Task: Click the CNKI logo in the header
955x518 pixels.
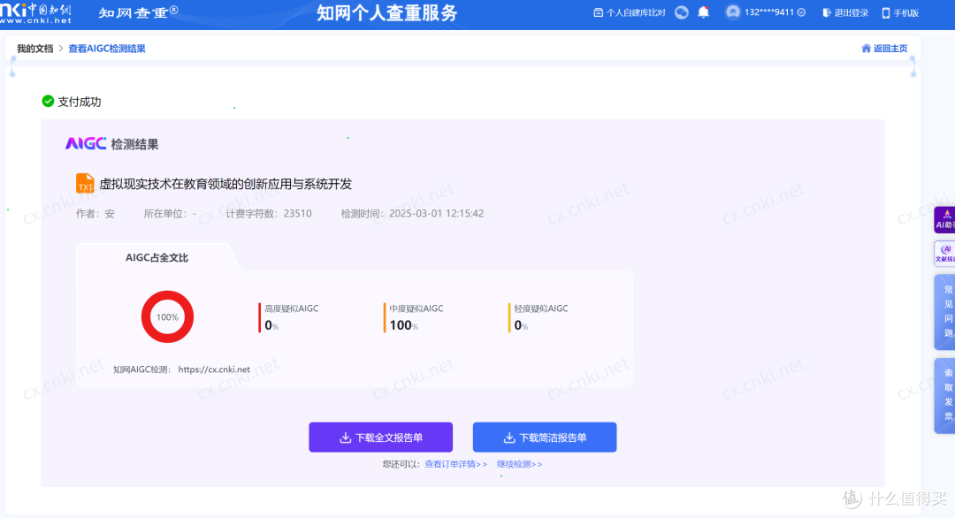Action: click(36, 12)
